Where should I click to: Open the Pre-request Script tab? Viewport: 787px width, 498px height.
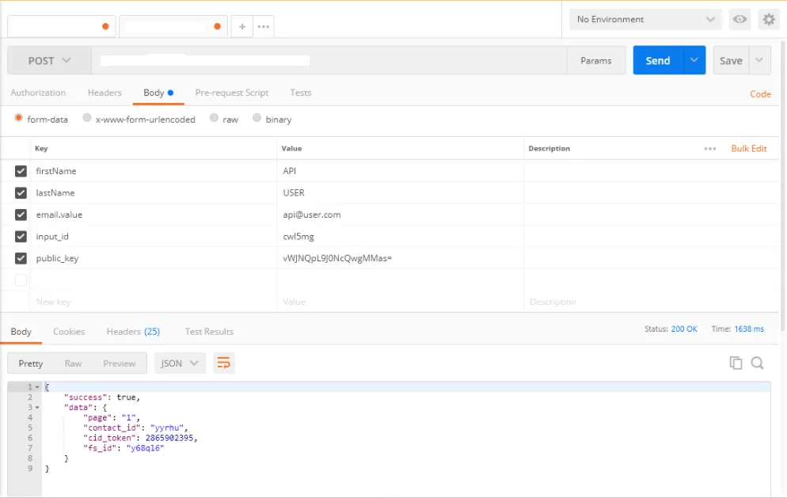[x=232, y=93]
